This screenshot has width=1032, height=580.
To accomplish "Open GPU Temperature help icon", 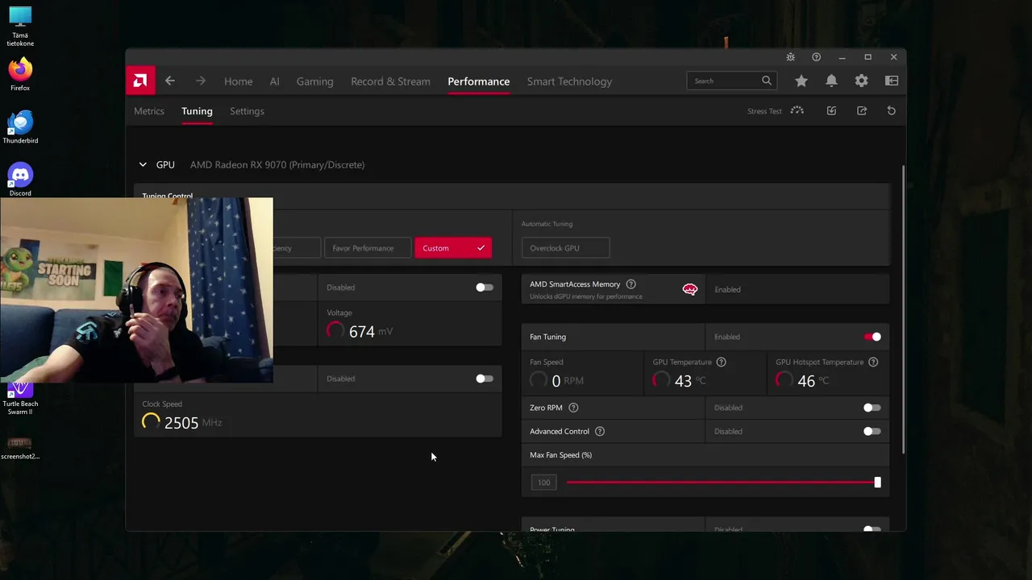I will (722, 362).
